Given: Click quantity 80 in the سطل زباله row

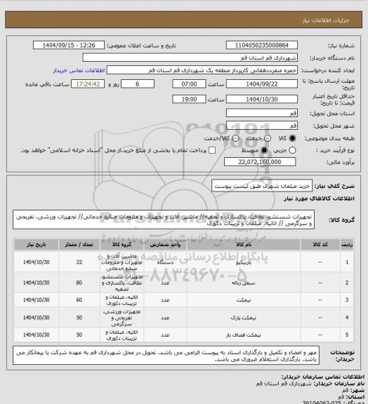Looking at the screenshot, I should click(79, 283).
